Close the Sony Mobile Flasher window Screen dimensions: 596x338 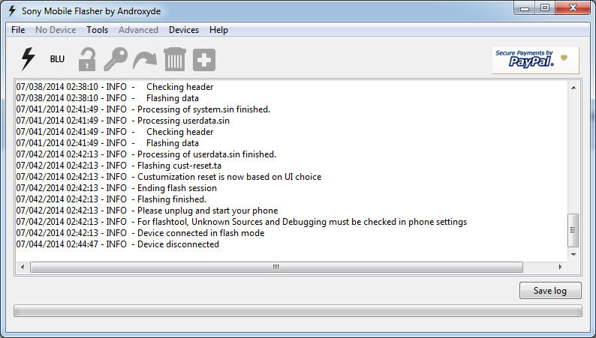click(x=573, y=8)
